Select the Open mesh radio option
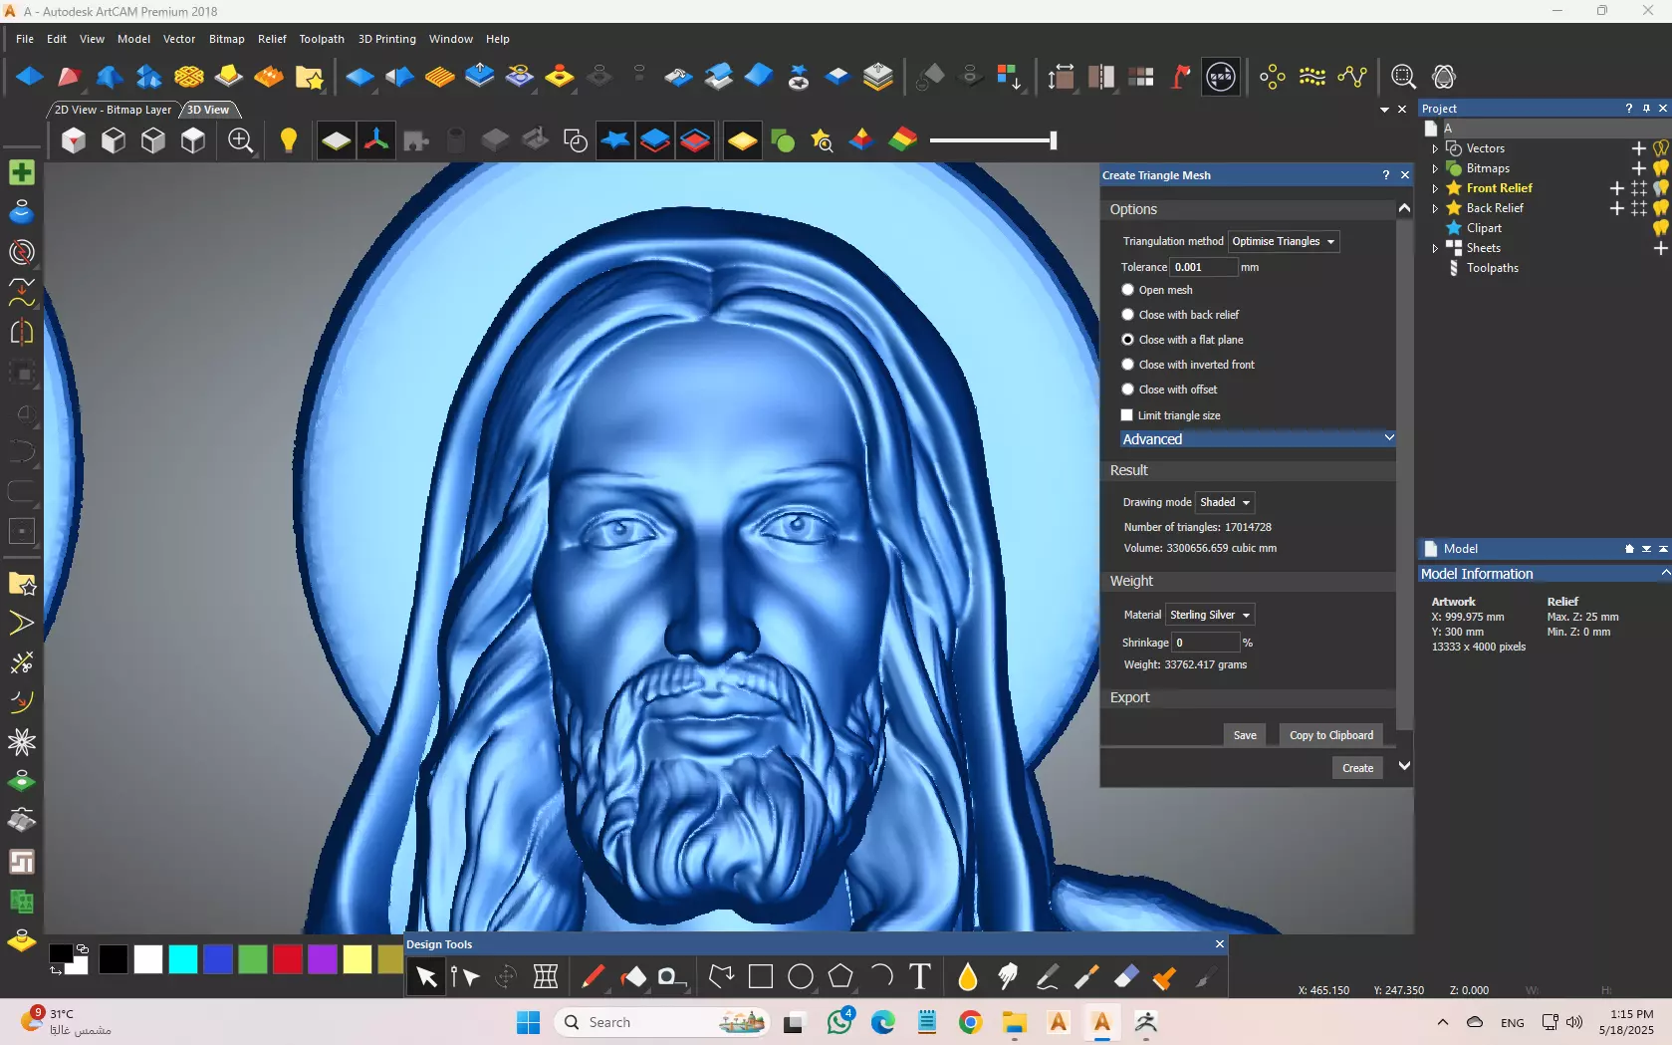Viewport: 1672px width, 1045px height. pos(1127,290)
